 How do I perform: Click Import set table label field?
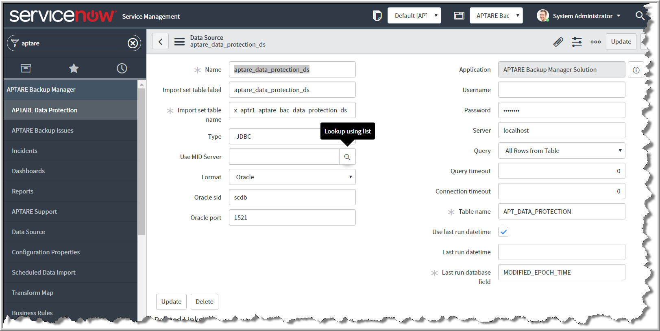(292, 90)
